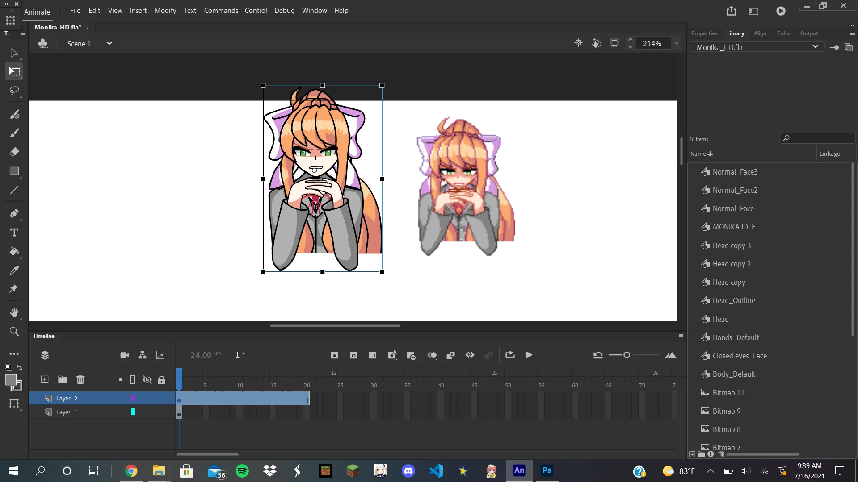
Task: Select the Paint Bucket tool
Action: pos(14,251)
